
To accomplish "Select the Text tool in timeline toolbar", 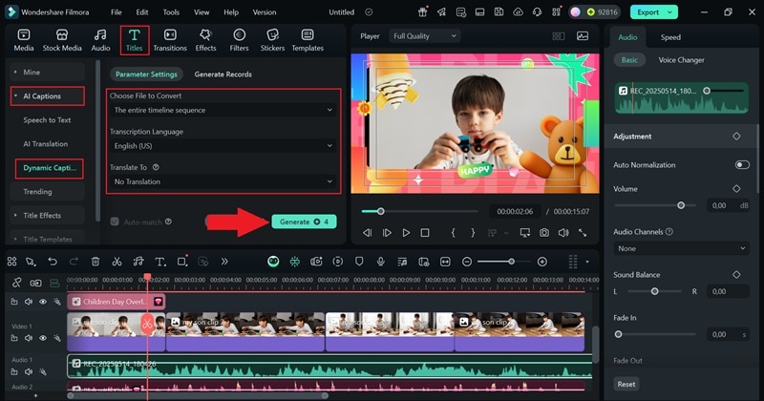I will tap(159, 262).
